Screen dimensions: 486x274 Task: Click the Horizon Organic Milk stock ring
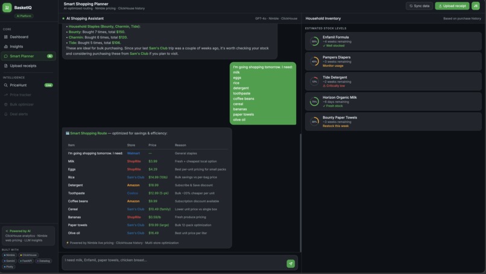pos(314,101)
